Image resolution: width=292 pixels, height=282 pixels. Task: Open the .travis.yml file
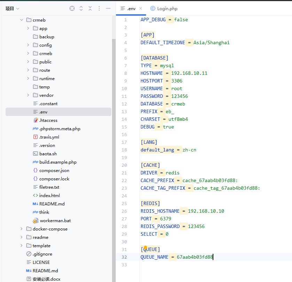tap(46, 137)
